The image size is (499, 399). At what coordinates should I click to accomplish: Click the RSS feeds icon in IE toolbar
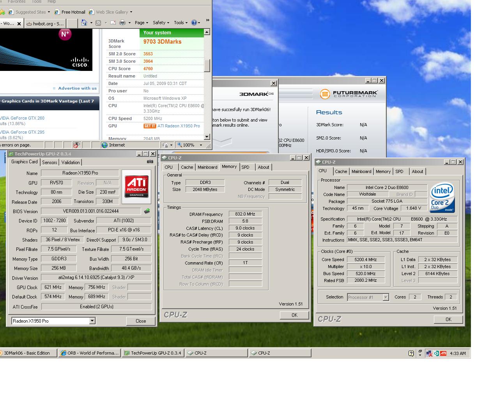(98, 23)
